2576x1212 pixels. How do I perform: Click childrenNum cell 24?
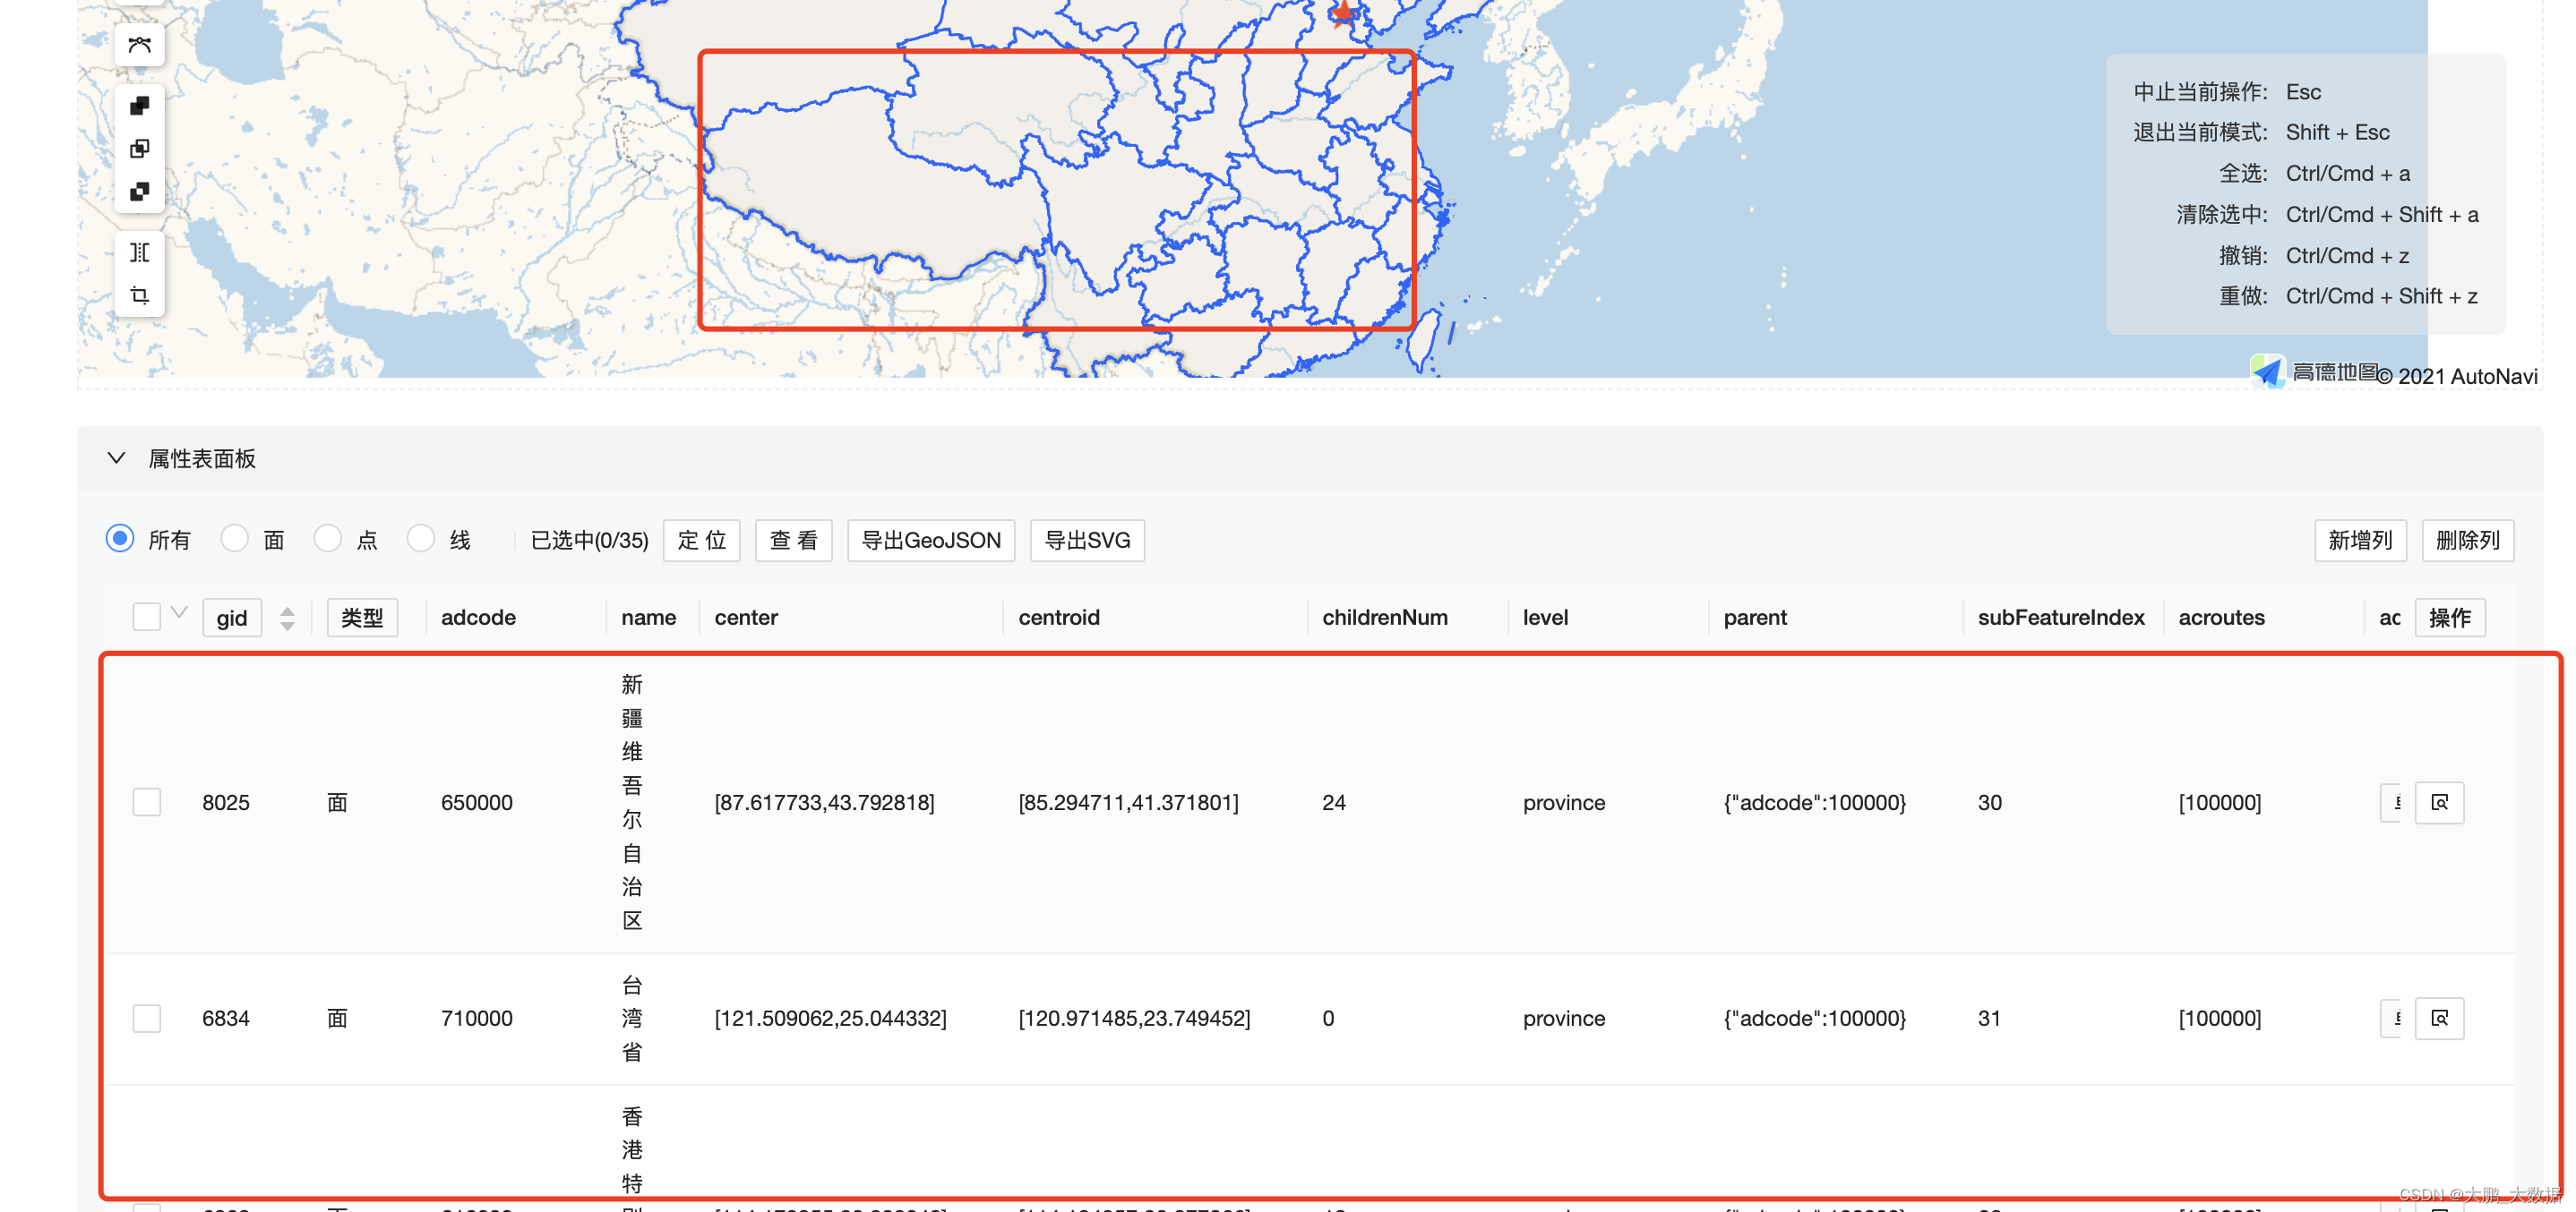coord(1334,802)
